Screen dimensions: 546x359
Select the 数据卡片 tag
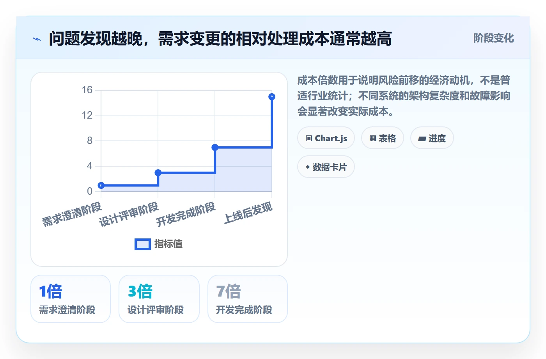[x=326, y=167]
